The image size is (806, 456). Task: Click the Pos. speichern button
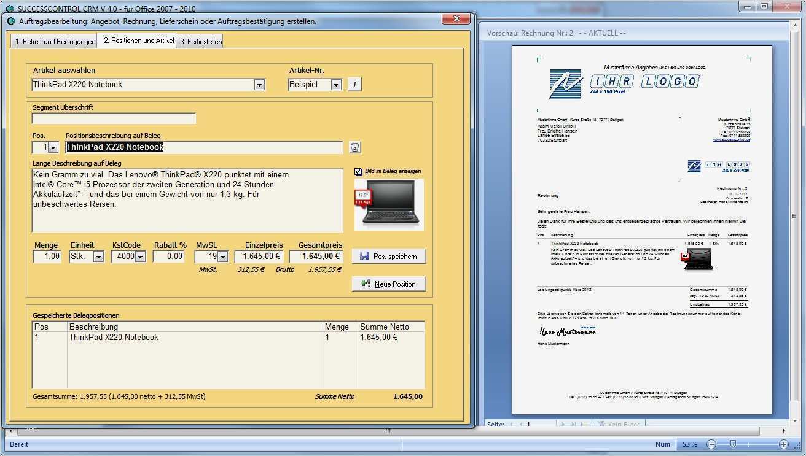(x=388, y=256)
